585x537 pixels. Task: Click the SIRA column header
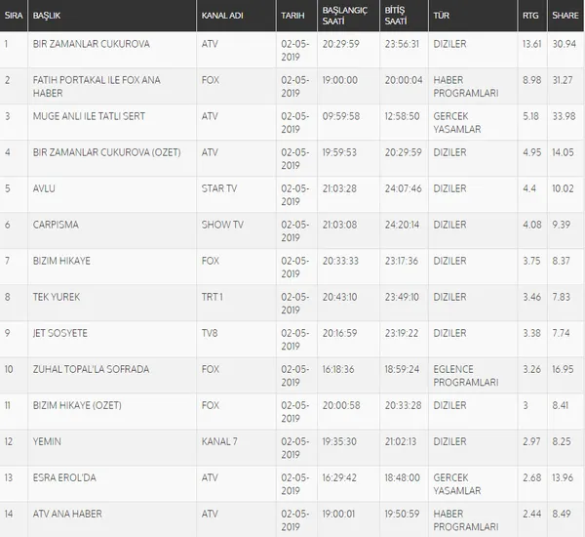14,16
